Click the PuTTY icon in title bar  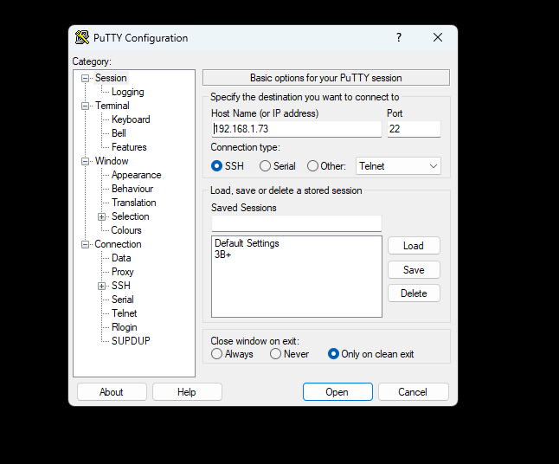(82, 37)
